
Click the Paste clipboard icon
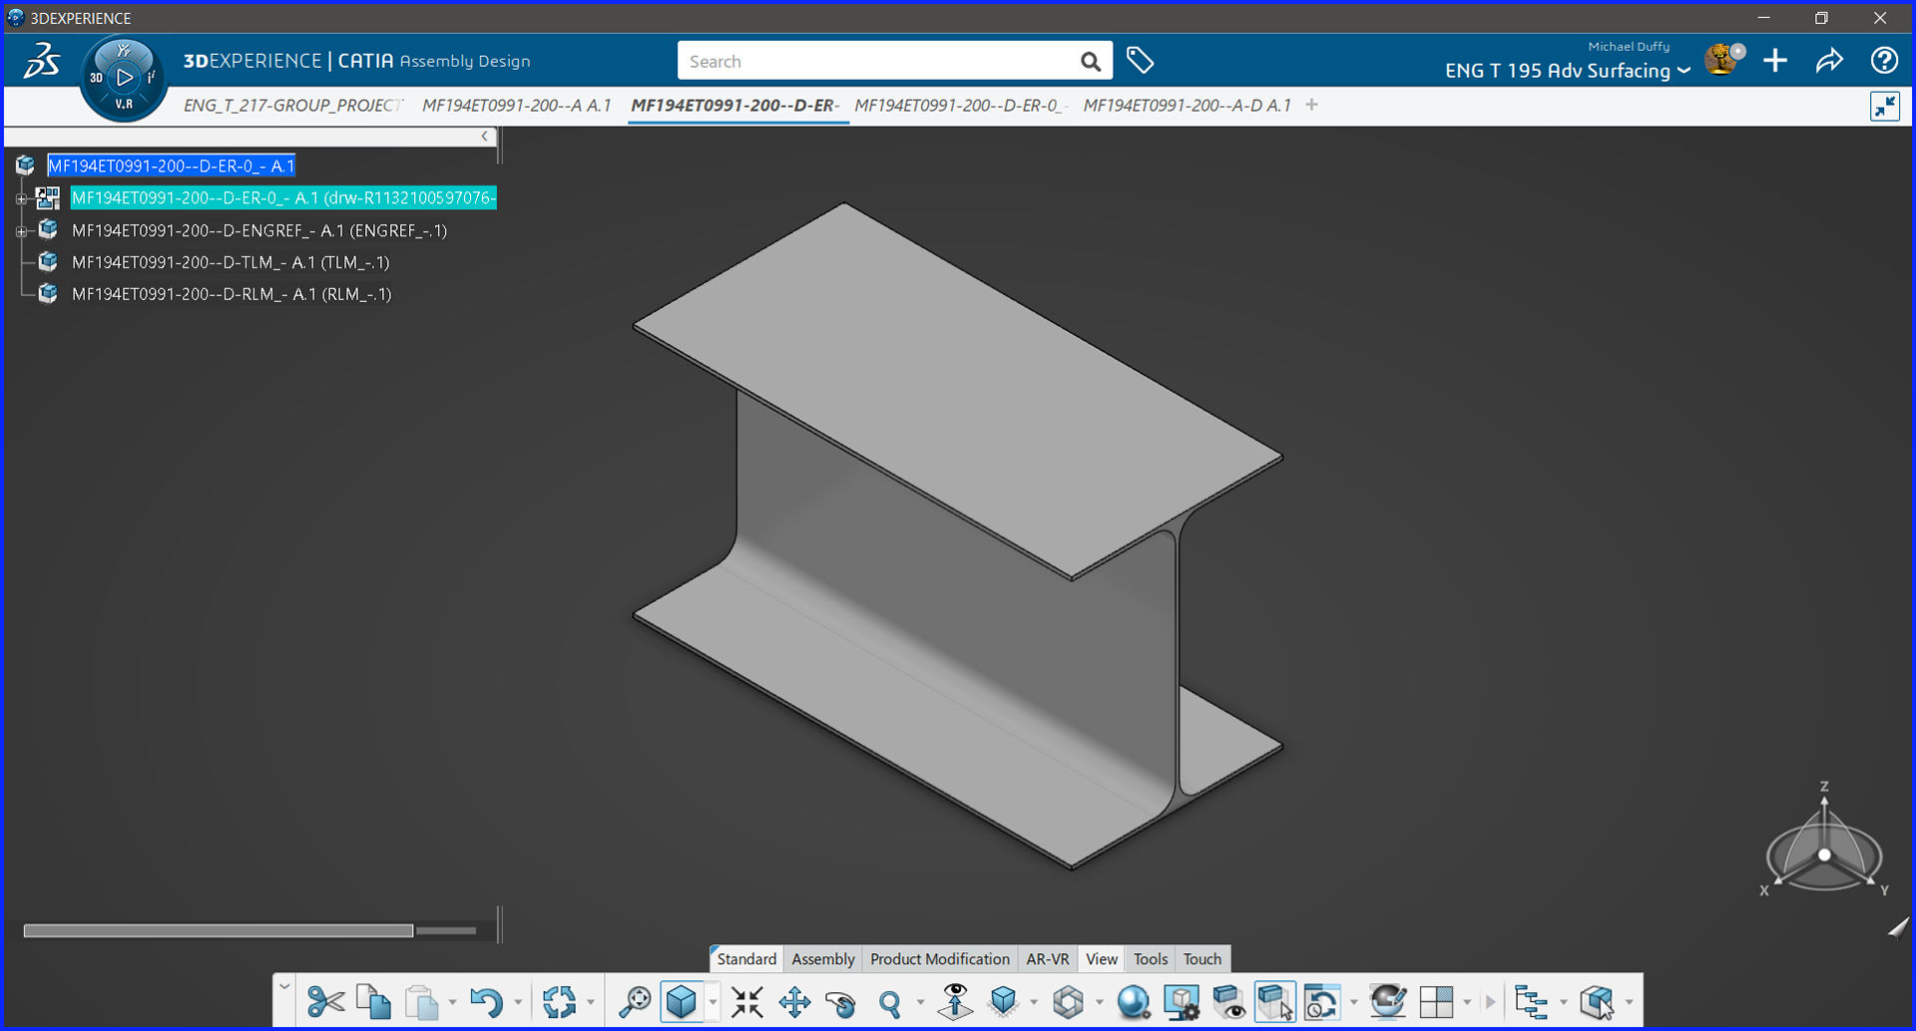[x=422, y=1002]
